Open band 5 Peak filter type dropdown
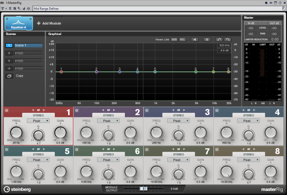The width and height of the screenshot is (287, 195). [x=38, y=160]
